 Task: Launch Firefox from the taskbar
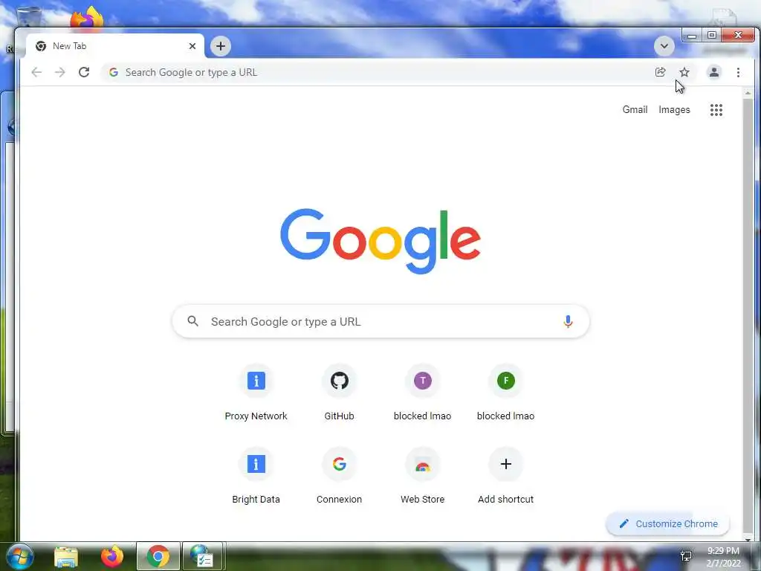click(112, 556)
